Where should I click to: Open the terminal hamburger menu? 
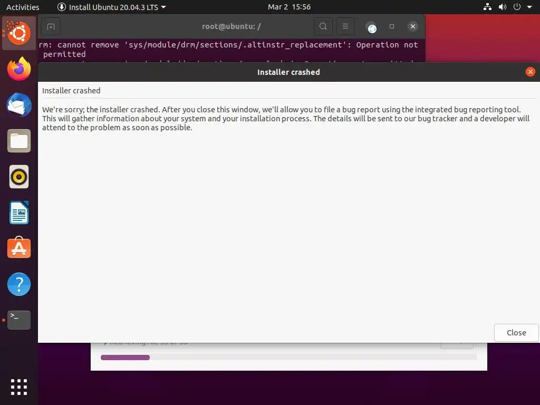click(345, 26)
